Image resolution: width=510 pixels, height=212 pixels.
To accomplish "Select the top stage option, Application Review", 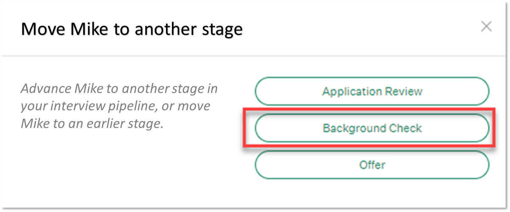I will pos(372,91).
